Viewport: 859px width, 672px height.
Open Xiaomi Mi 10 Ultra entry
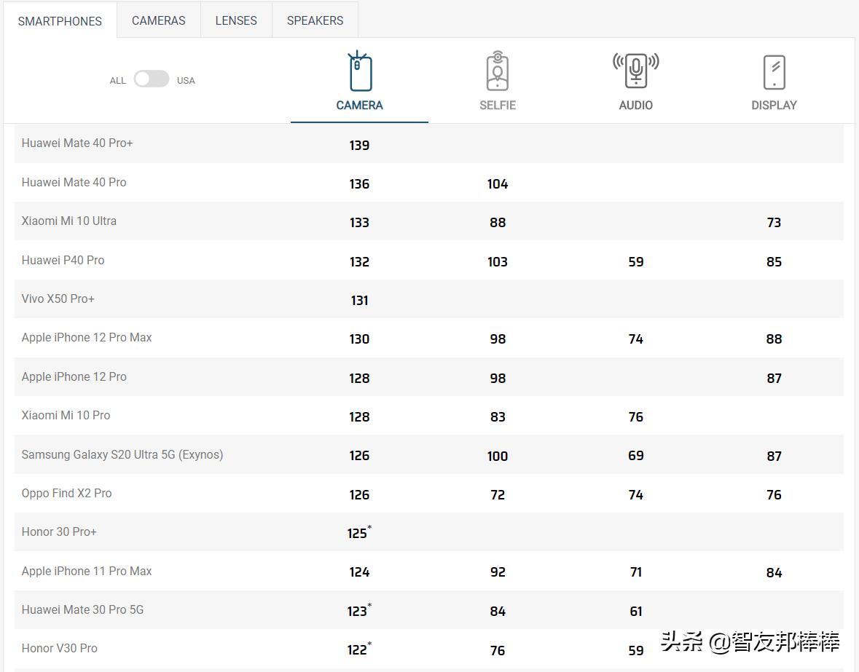pyautogui.click(x=69, y=221)
